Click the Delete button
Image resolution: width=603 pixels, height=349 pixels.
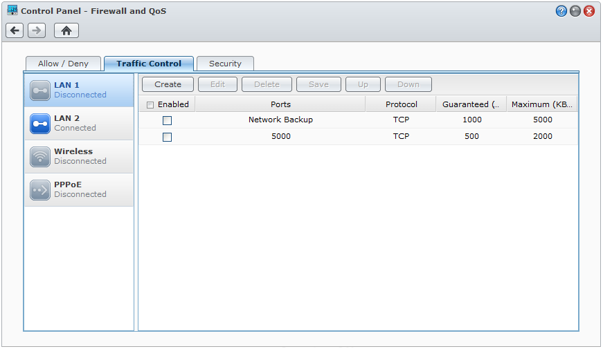(267, 84)
